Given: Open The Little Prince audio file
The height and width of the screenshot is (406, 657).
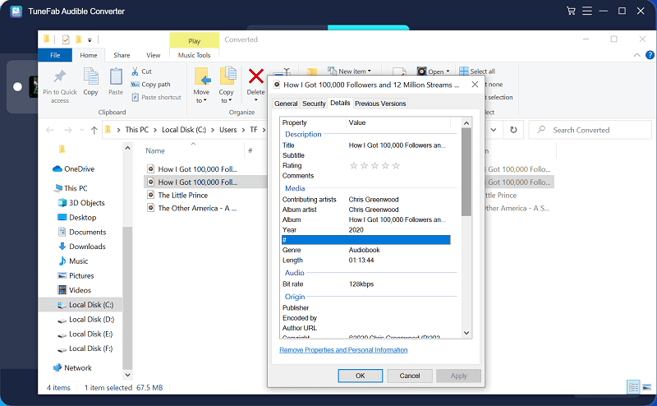Looking at the screenshot, I should click(x=182, y=196).
